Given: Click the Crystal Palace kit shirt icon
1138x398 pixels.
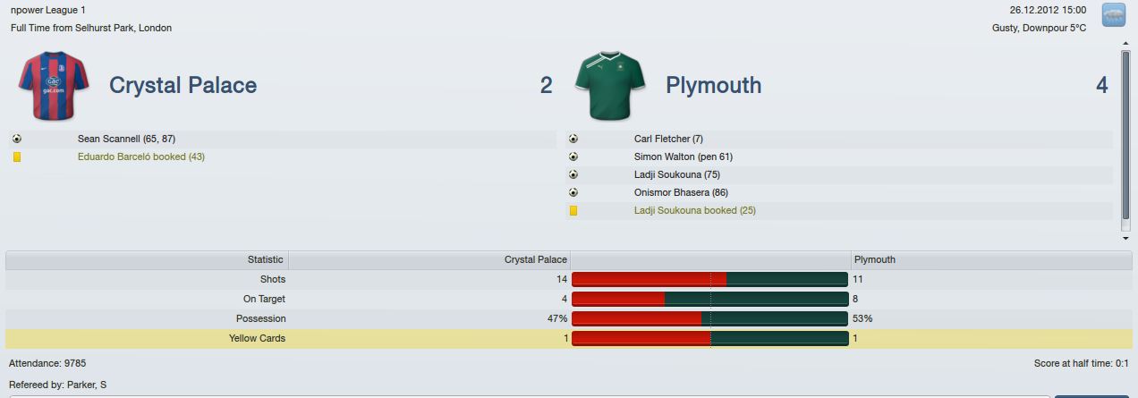Looking at the screenshot, I should (x=55, y=86).
